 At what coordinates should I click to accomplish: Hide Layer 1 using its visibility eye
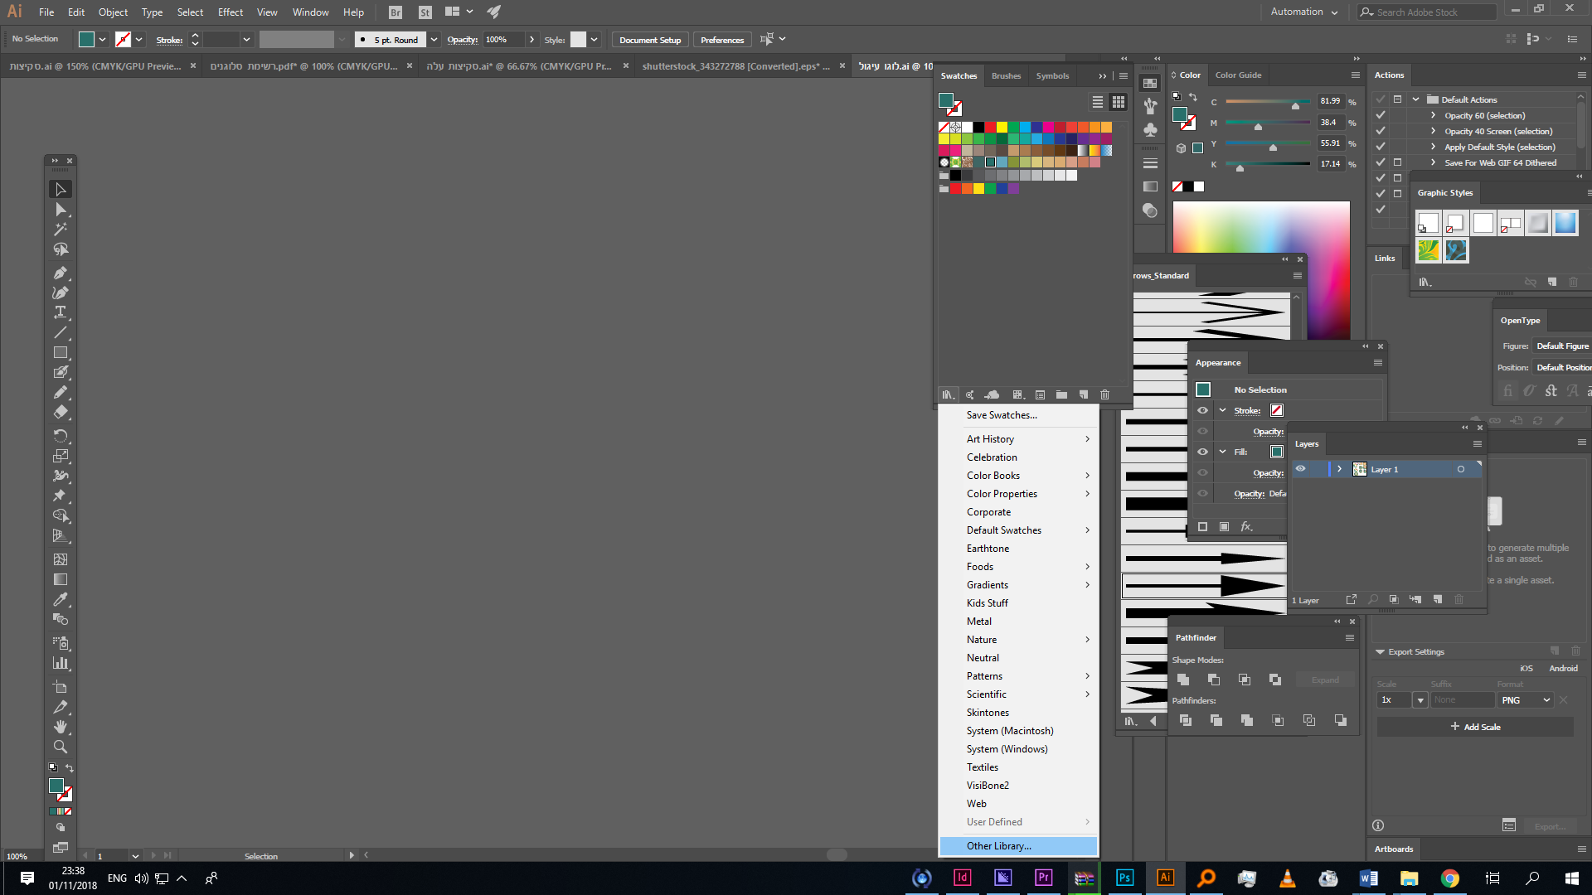pyautogui.click(x=1300, y=468)
